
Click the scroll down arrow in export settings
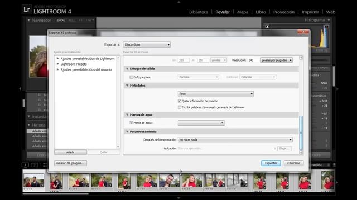tap(301, 152)
